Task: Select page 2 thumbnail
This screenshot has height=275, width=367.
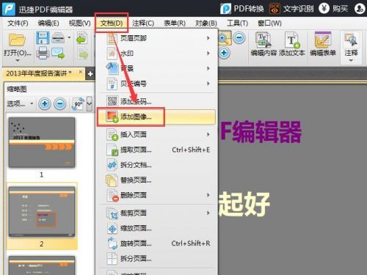Action: pos(42,212)
